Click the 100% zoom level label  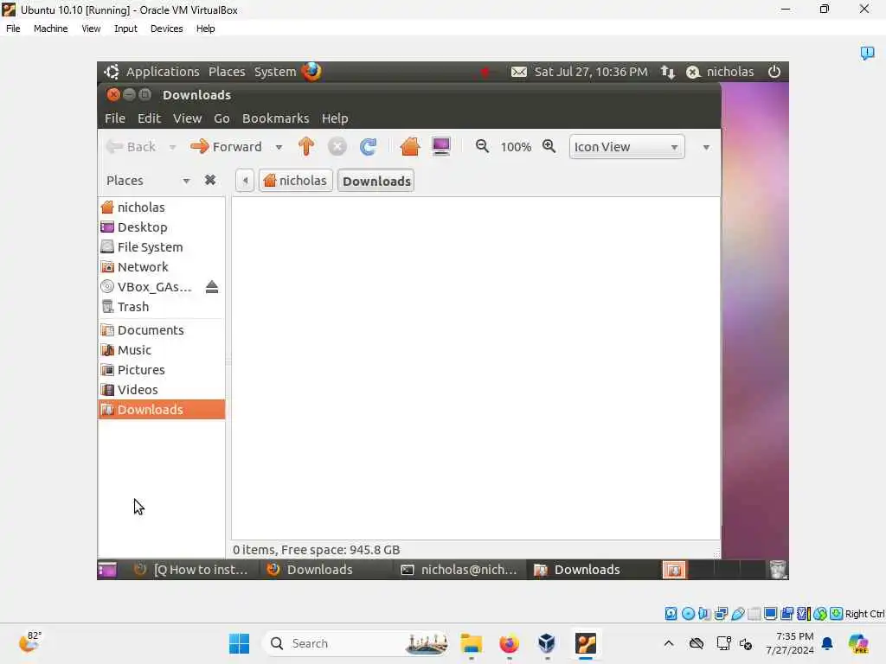point(516,147)
